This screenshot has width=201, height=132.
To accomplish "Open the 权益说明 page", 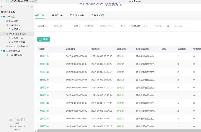I will point(13,21).
